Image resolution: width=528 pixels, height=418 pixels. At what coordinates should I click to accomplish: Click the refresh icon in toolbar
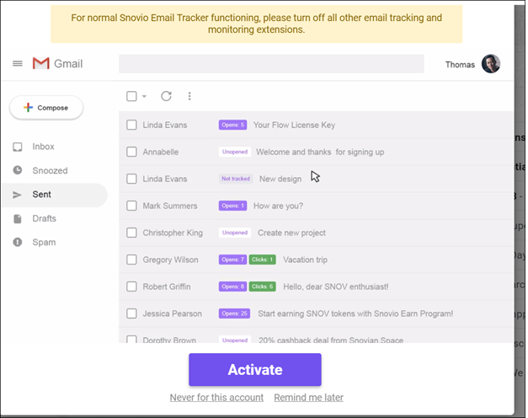(x=166, y=96)
